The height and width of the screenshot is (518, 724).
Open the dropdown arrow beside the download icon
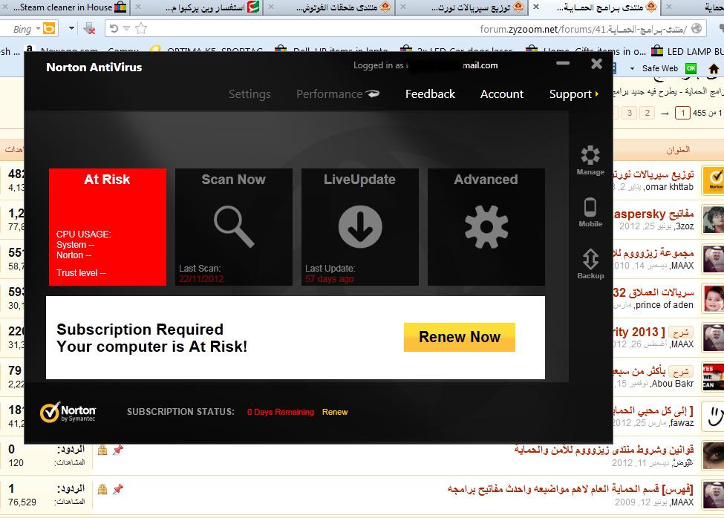coord(71,28)
